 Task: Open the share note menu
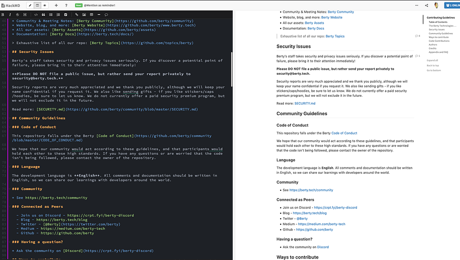click(426, 5)
